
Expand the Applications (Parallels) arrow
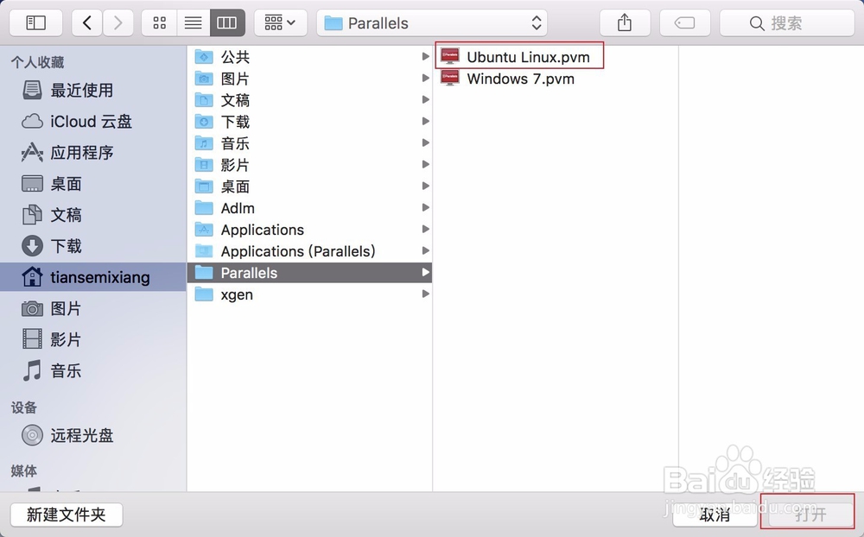(x=425, y=251)
